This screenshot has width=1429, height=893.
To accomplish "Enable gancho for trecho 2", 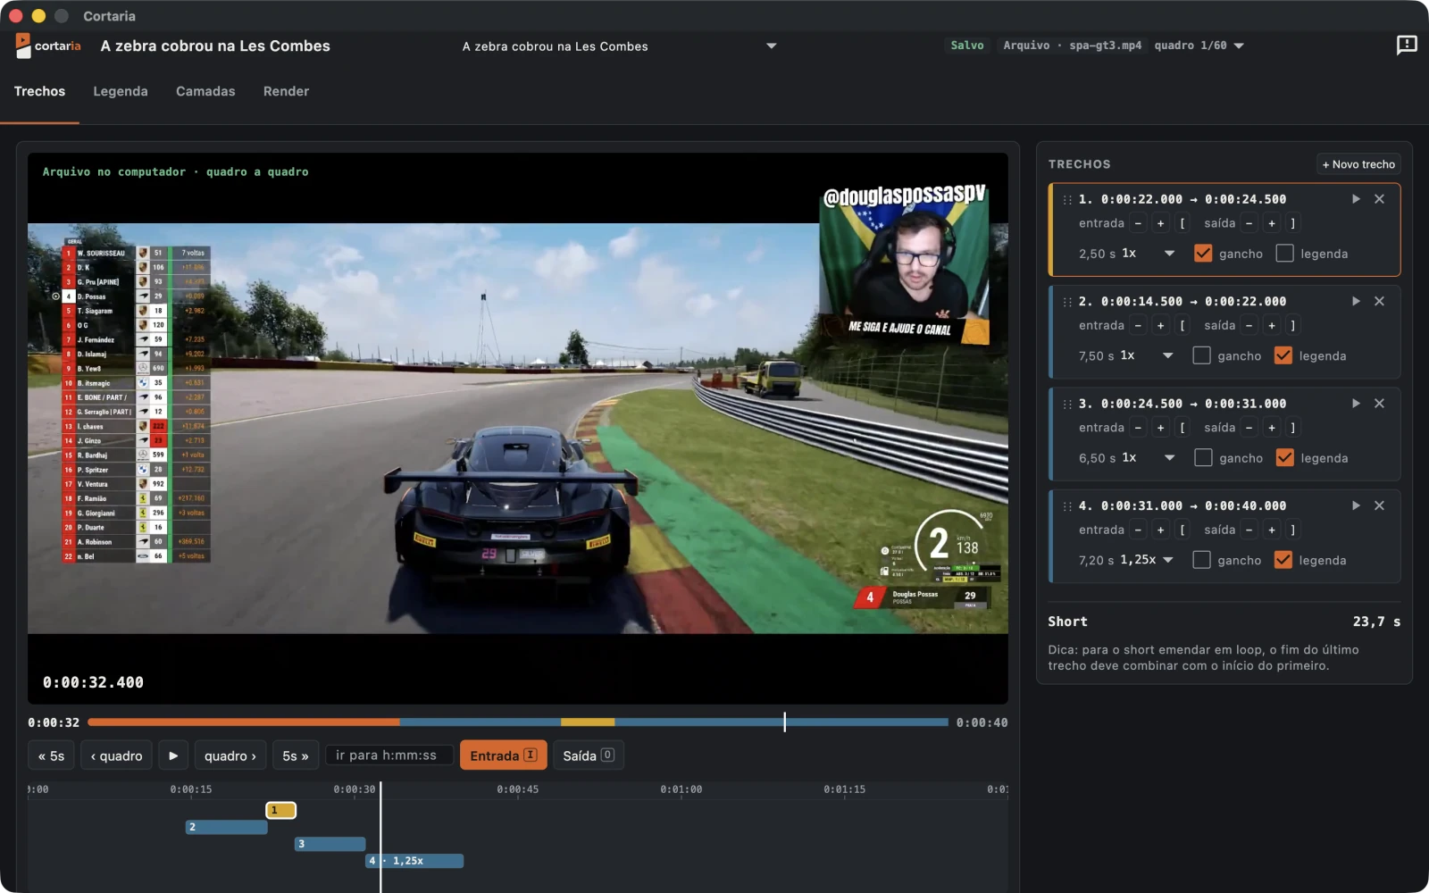I will tap(1201, 355).
